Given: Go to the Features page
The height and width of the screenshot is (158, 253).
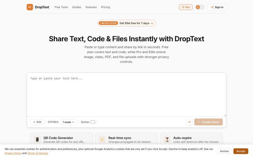Looking at the screenshot, I should 91,7.
